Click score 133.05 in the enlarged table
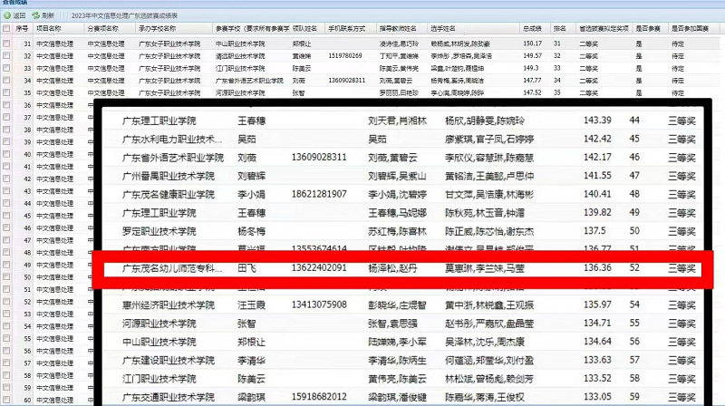This screenshot has height=406, width=725. [597, 397]
